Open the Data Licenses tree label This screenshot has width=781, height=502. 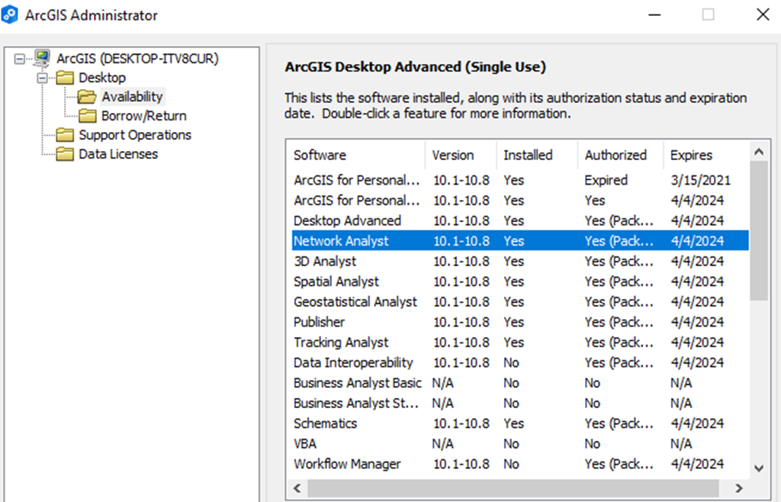tap(118, 154)
